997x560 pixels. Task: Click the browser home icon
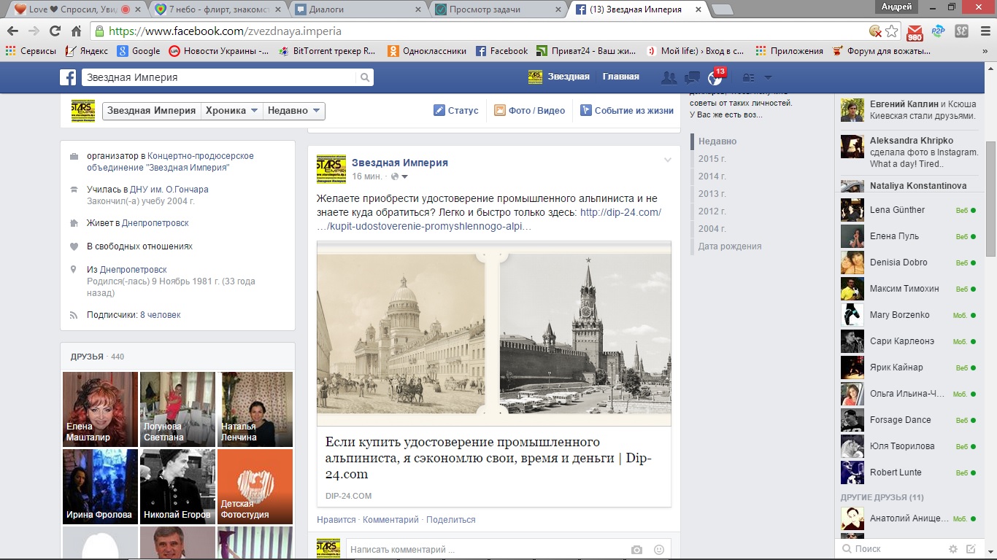tap(76, 31)
